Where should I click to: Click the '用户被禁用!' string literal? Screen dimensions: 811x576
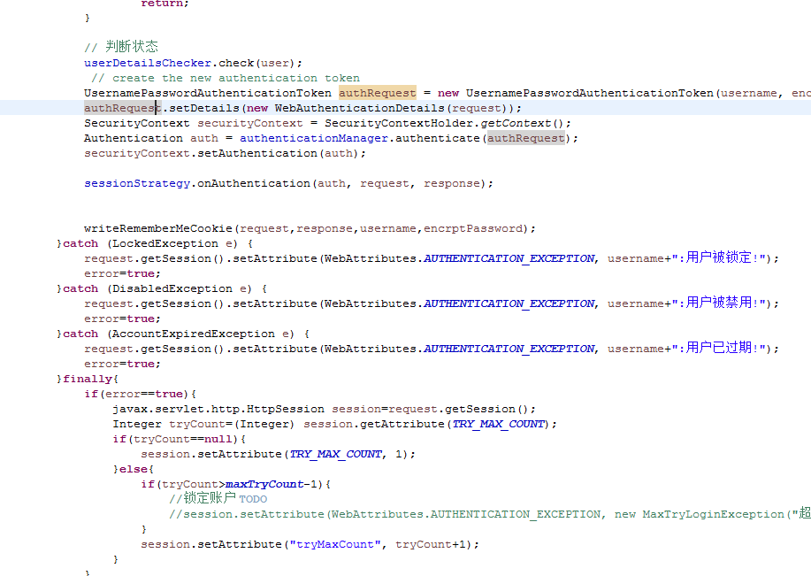(x=719, y=303)
